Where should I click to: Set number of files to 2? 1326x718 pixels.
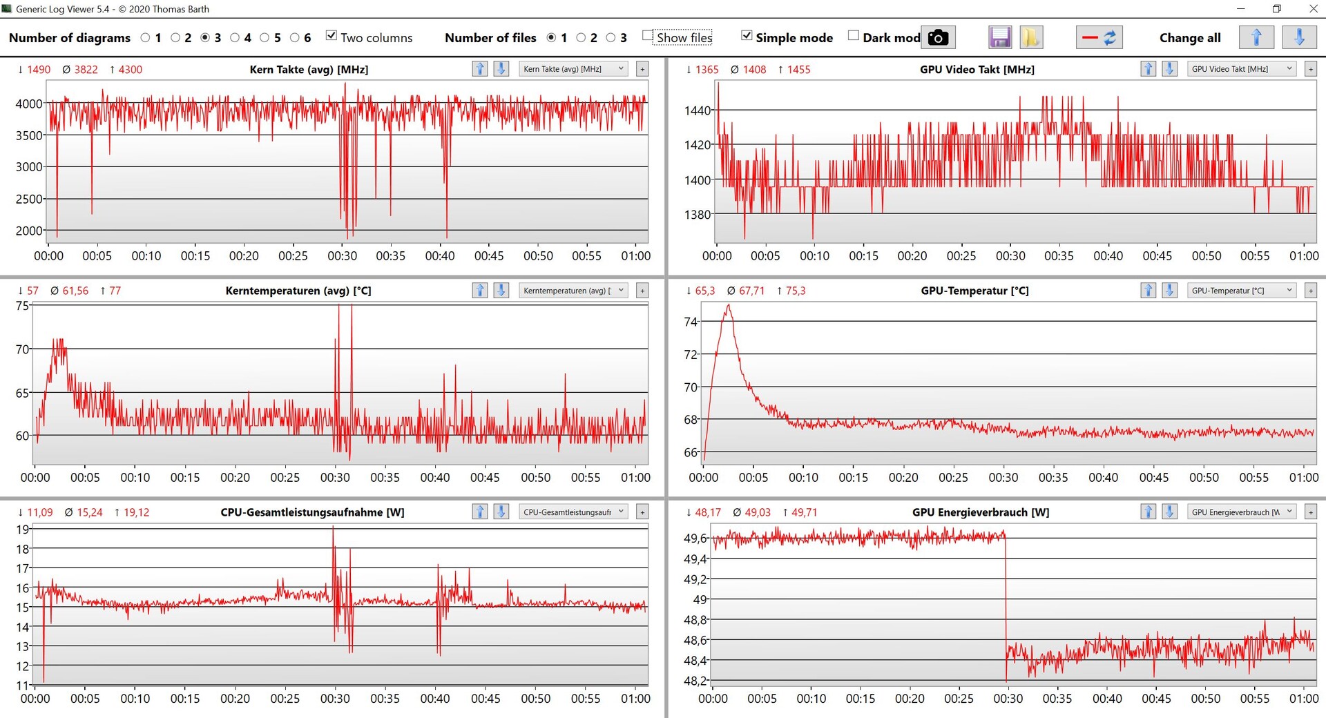click(x=581, y=38)
